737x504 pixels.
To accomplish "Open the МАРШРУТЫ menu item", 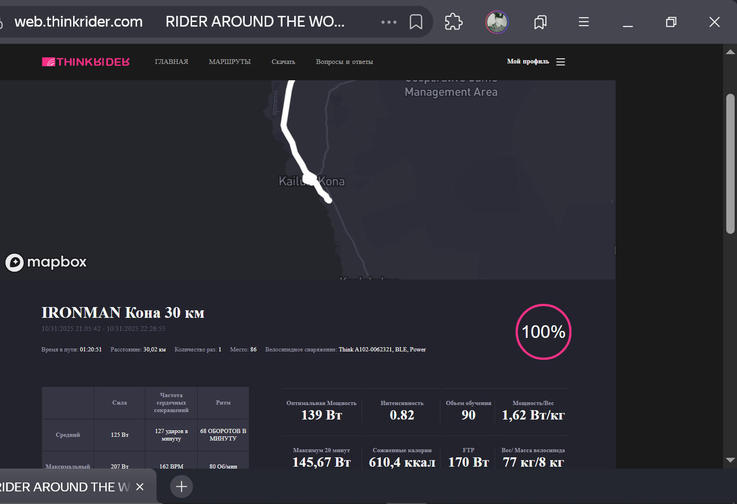I will (x=230, y=62).
